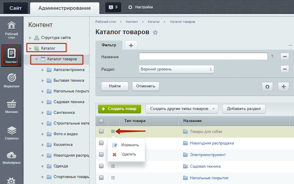Select the Фильтр tab
Screen dimensions: 294x184
click(x=109, y=45)
